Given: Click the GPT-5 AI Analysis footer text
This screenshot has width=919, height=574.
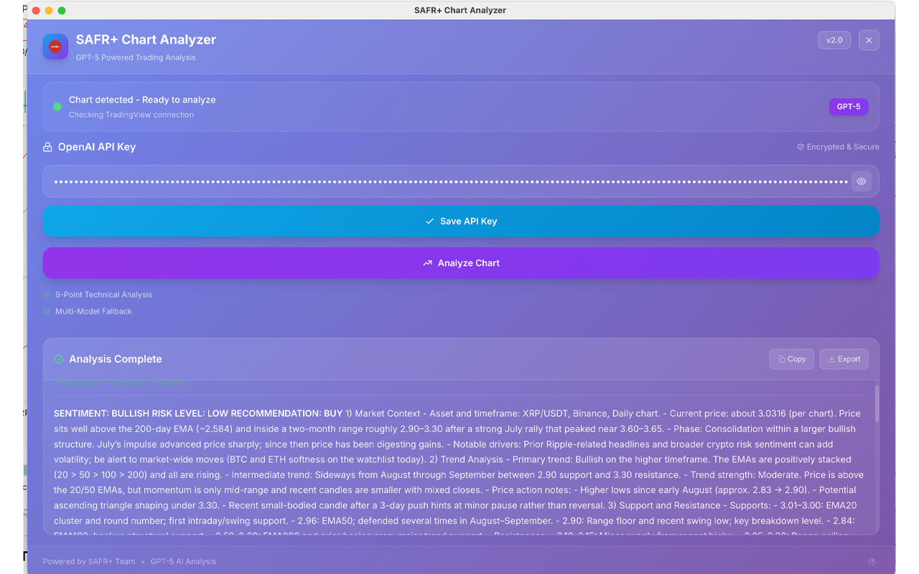Looking at the screenshot, I should click(x=183, y=562).
